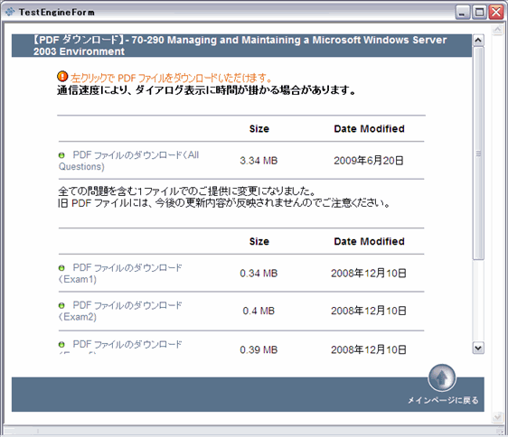Image resolution: width=508 pixels, height=437 pixels.
Task: Click the outer window scrollbar down arrow
Action: [x=497, y=417]
